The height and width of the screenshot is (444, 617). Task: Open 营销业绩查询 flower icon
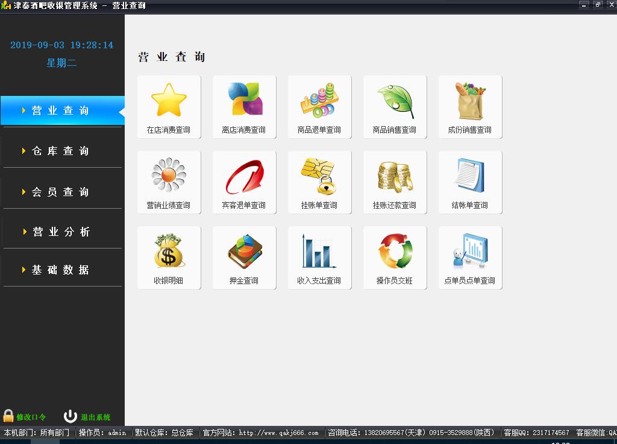coord(169,176)
